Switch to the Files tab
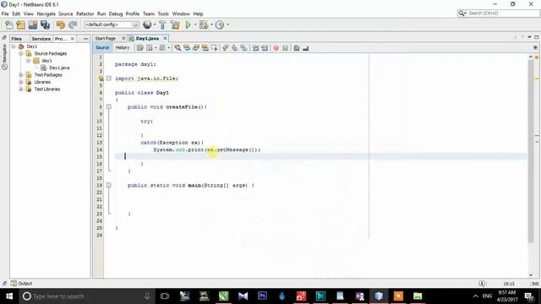The height and width of the screenshot is (304, 541). tap(16, 39)
